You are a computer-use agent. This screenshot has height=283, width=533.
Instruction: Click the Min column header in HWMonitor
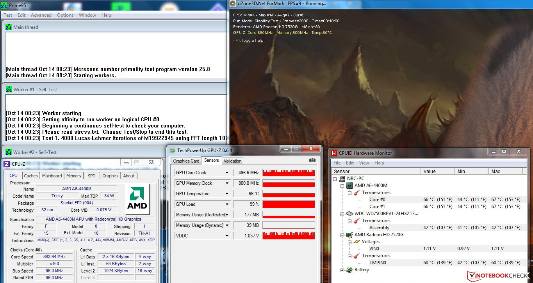tap(472, 171)
